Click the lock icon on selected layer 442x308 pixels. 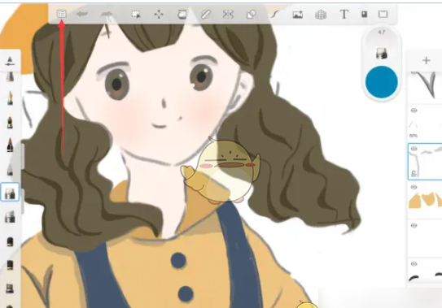(414, 174)
